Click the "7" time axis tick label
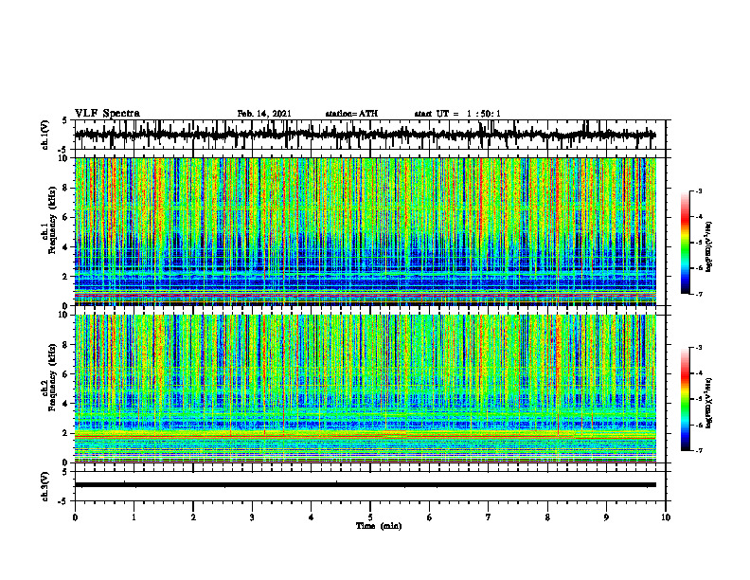 point(489,517)
